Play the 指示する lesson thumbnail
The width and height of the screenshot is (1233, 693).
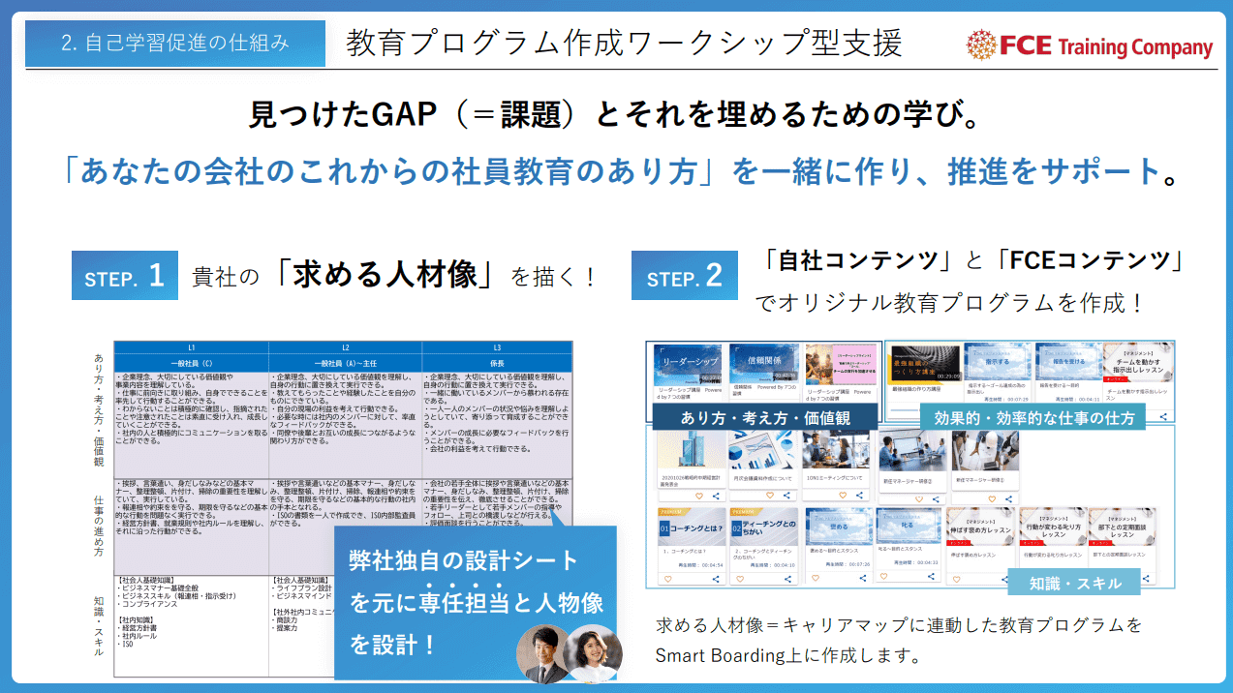tap(997, 363)
